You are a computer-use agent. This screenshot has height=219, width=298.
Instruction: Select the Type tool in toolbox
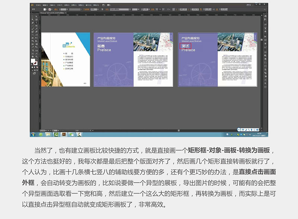(x=36, y=23)
